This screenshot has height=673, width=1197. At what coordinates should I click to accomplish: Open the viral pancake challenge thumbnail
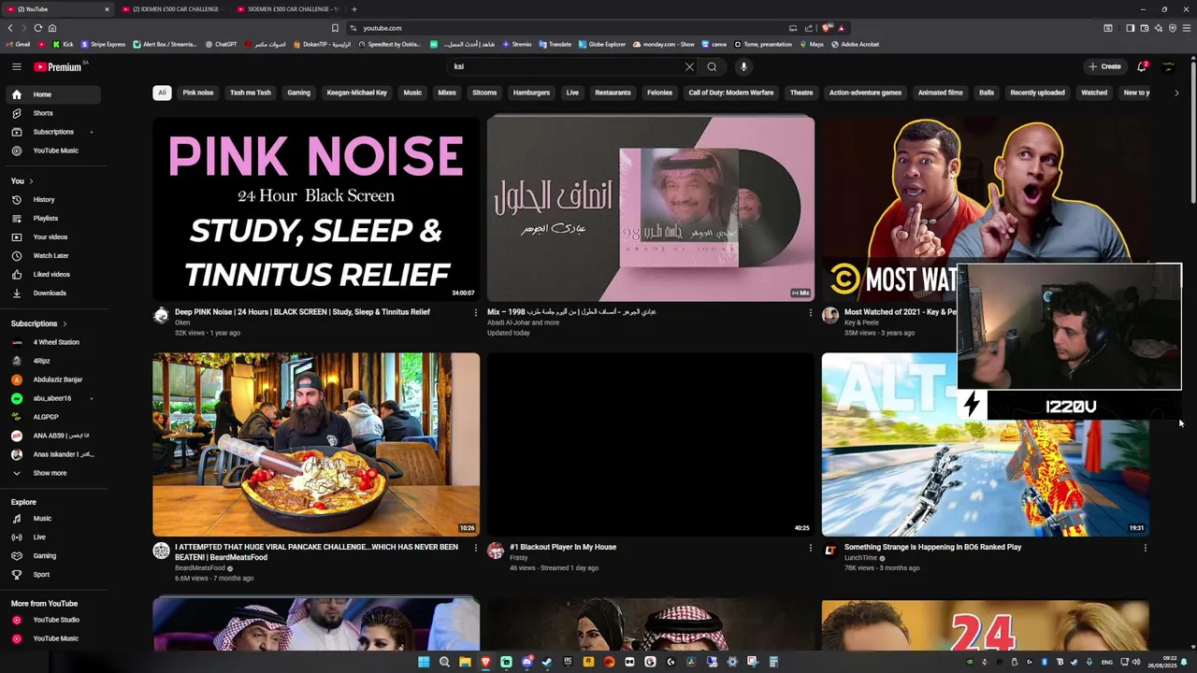316,444
